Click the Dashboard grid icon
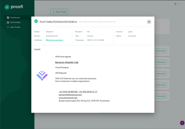 (8, 18)
